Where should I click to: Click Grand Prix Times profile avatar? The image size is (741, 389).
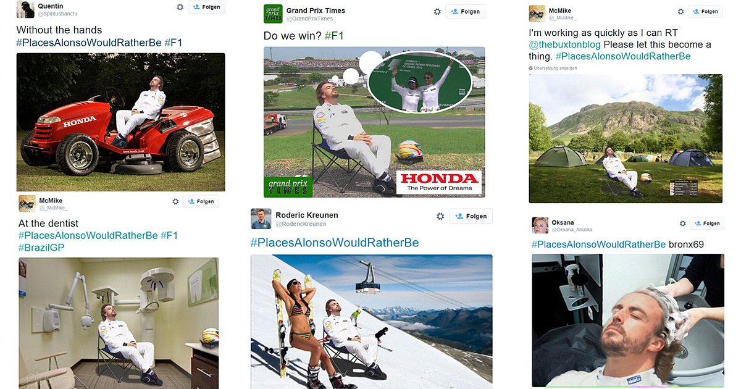click(272, 14)
